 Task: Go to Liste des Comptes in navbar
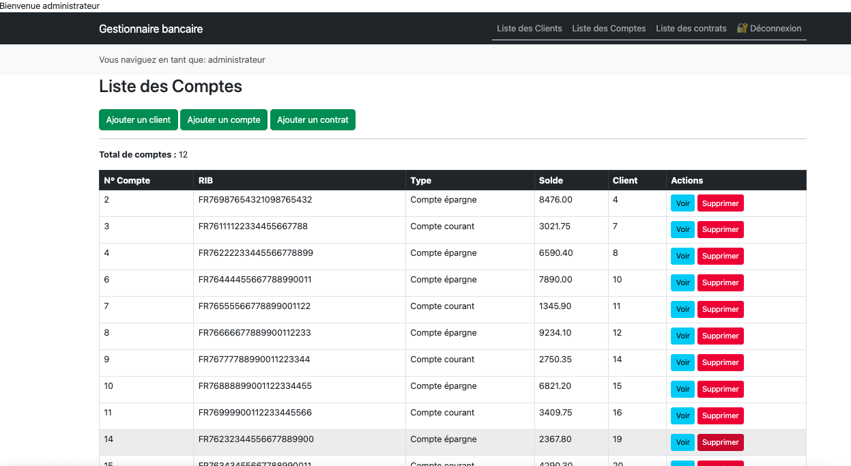[609, 29]
